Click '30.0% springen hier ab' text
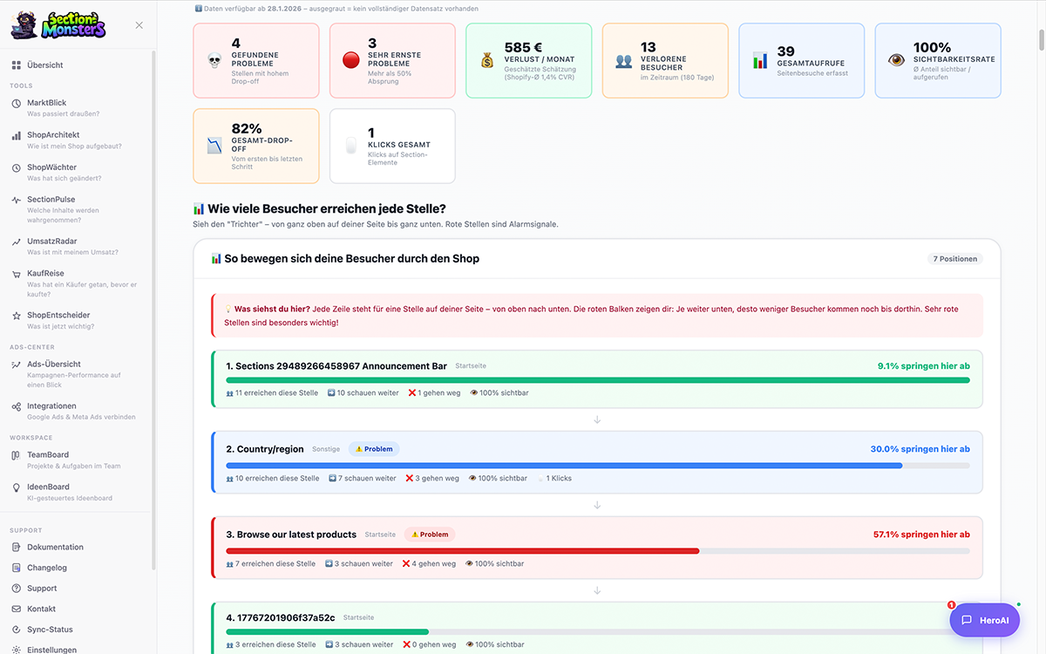Viewport: 1046px width, 654px height. (x=920, y=449)
